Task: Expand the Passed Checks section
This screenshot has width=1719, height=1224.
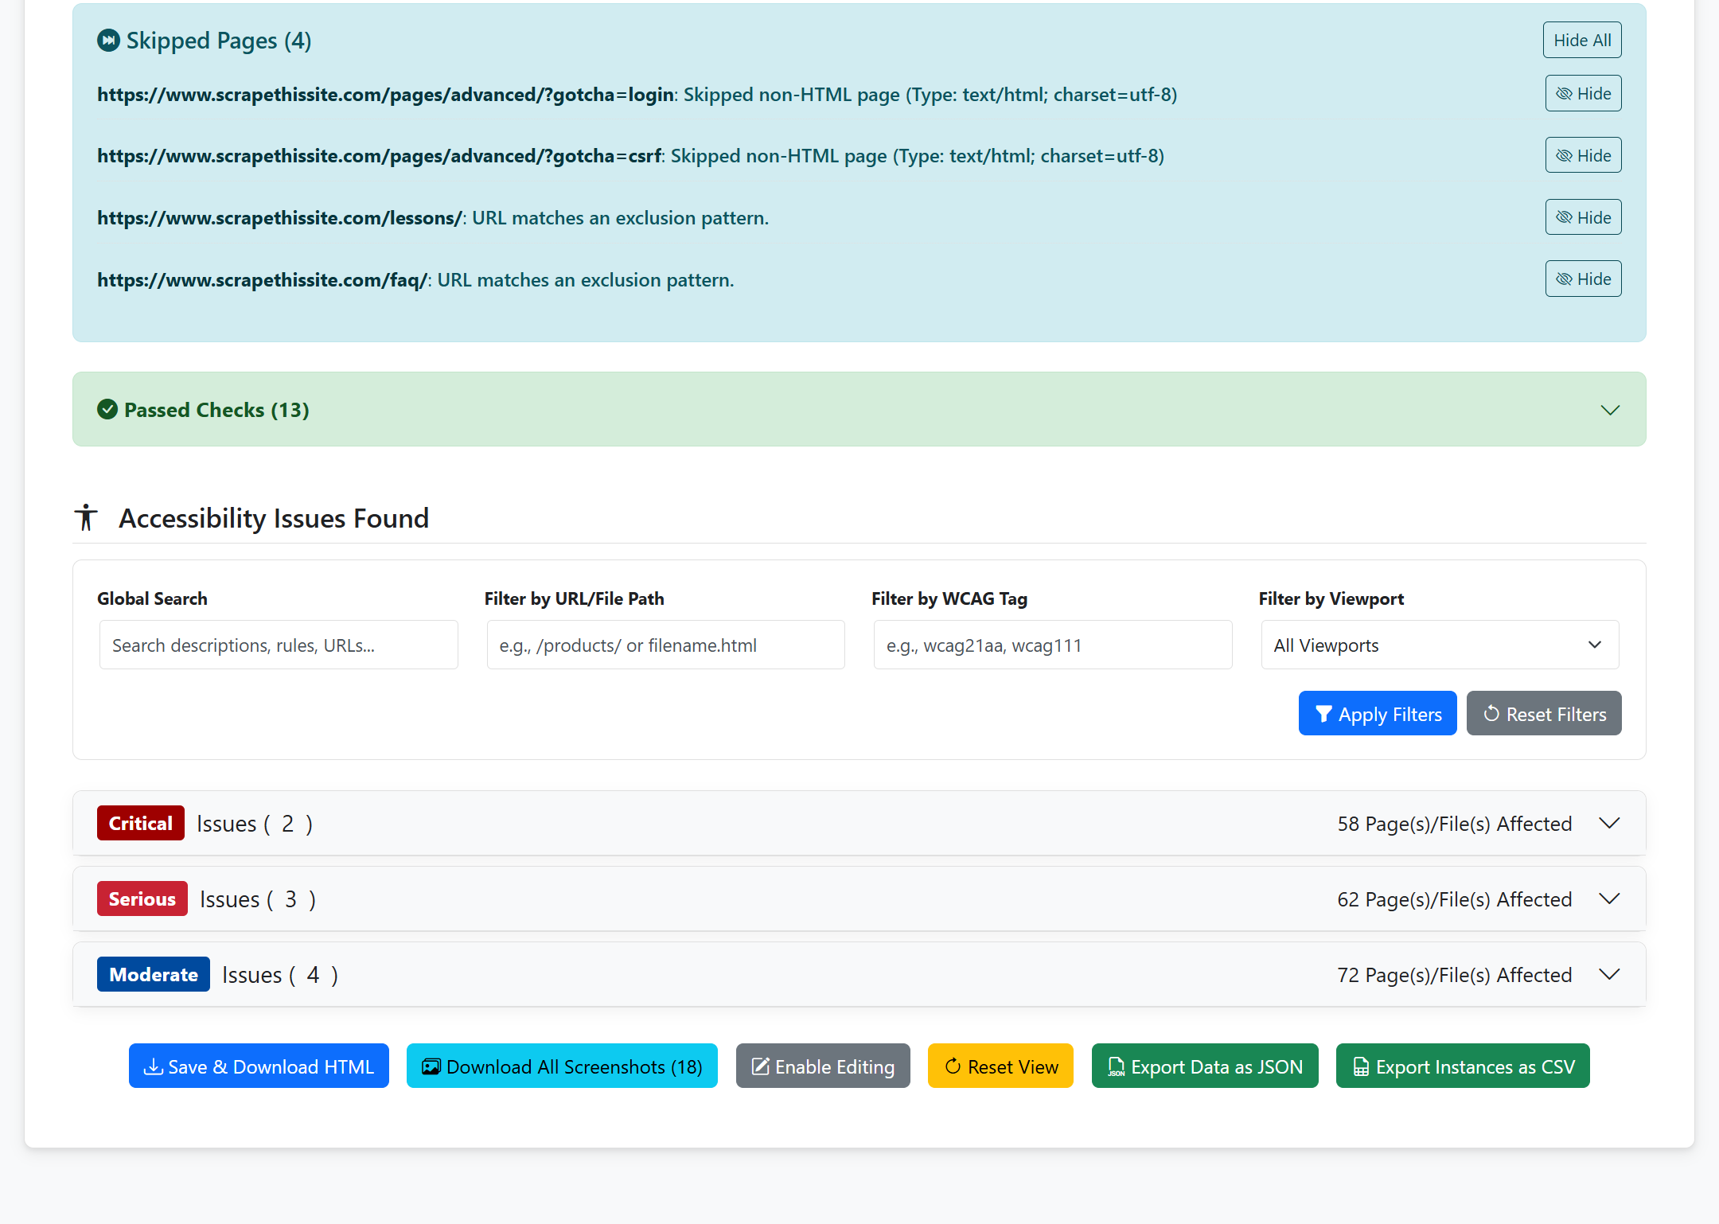Action: pos(1610,410)
